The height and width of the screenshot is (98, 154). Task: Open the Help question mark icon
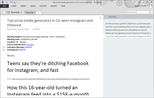point(135,2)
